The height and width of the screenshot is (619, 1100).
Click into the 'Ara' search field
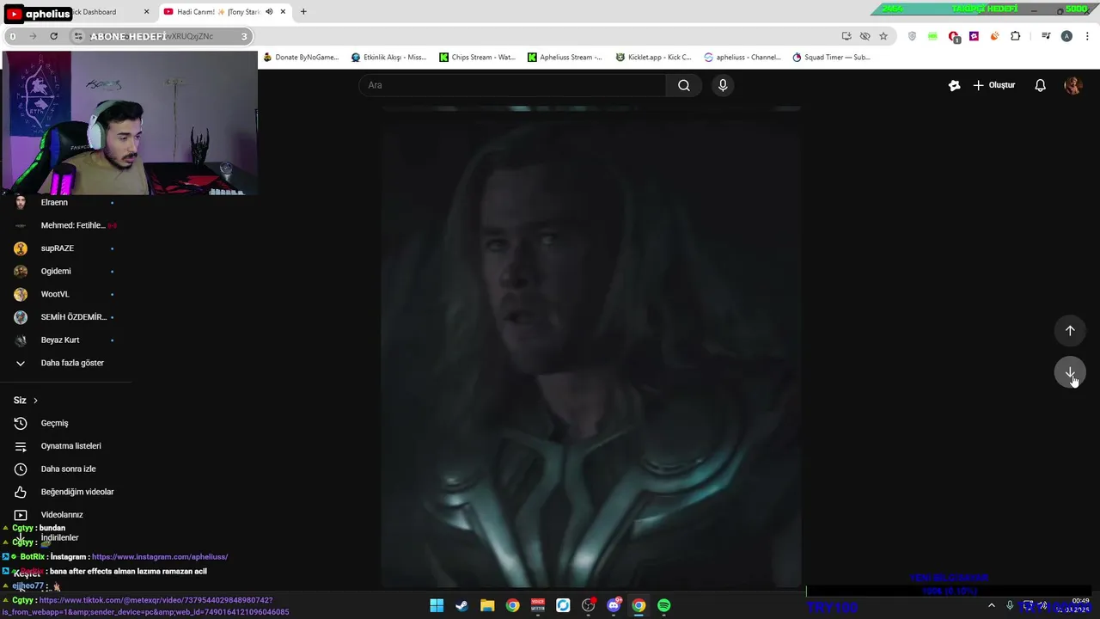(x=512, y=85)
